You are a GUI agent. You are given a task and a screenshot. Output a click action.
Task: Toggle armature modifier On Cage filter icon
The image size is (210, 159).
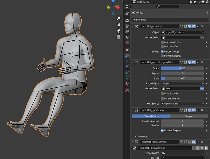(x=181, y=26)
